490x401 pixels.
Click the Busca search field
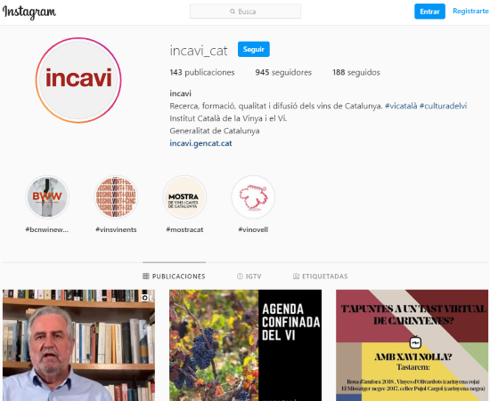[x=245, y=12]
